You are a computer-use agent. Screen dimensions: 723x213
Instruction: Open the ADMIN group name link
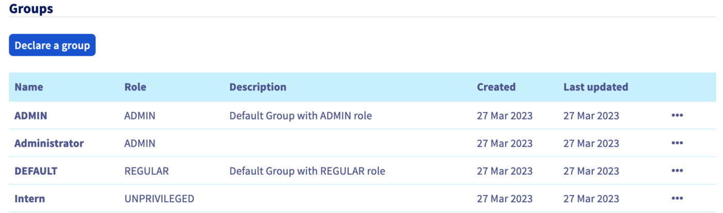(x=30, y=116)
